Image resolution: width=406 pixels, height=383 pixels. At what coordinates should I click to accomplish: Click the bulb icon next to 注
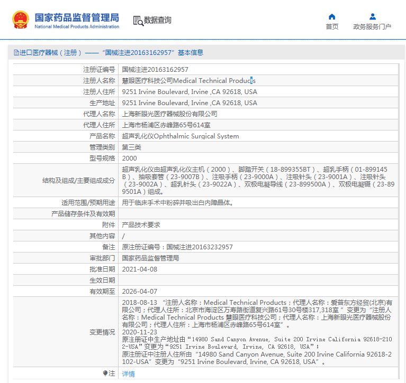(105, 373)
